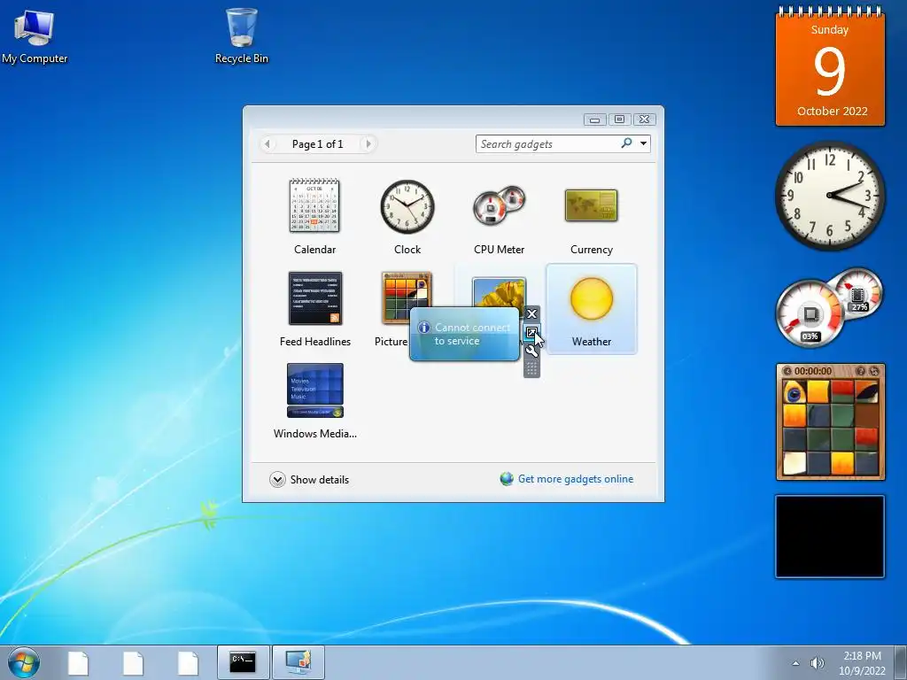Viewport: 907px width, 680px height.
Task: Click the info icon in weather gadget
Action: point(424,328)
